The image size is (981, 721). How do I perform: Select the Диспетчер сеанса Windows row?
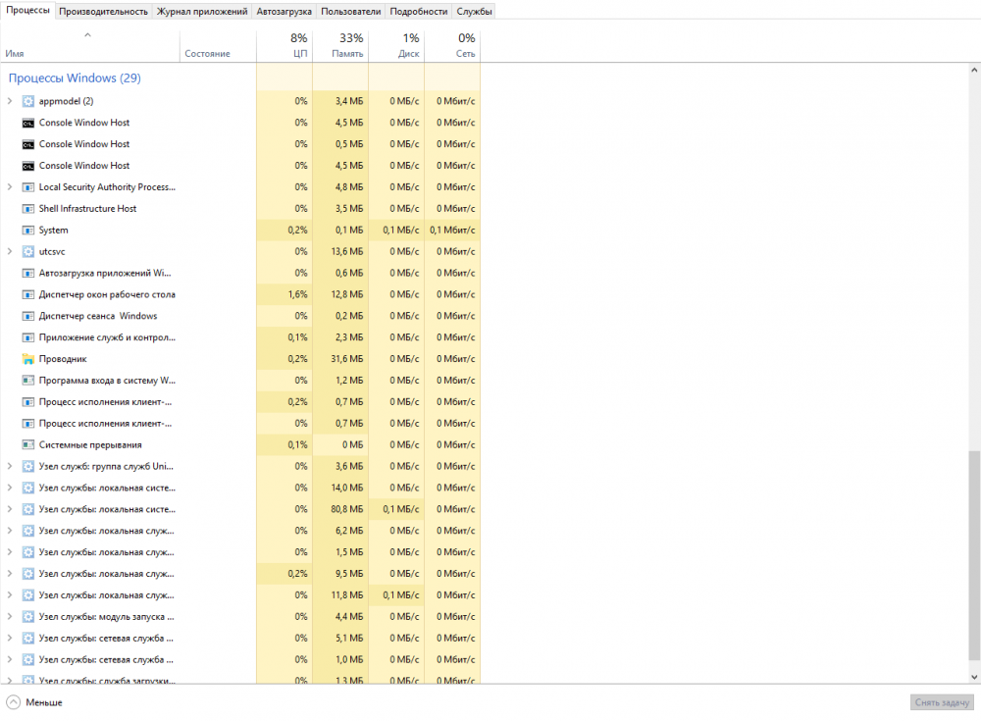click(240, 316)
